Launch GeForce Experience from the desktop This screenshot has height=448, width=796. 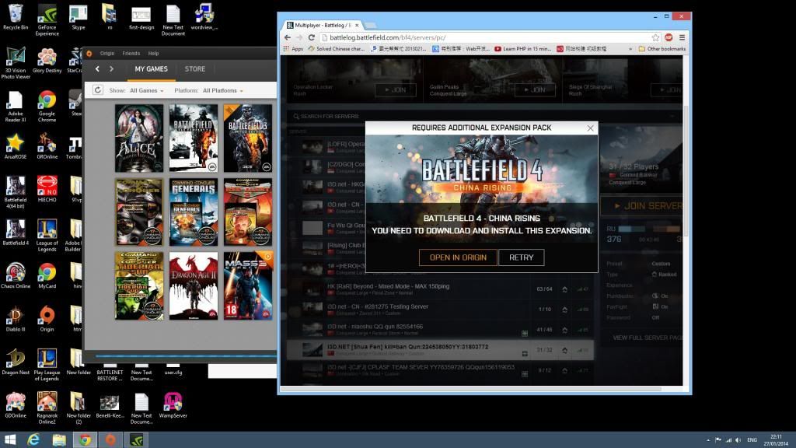pos(47,19)
